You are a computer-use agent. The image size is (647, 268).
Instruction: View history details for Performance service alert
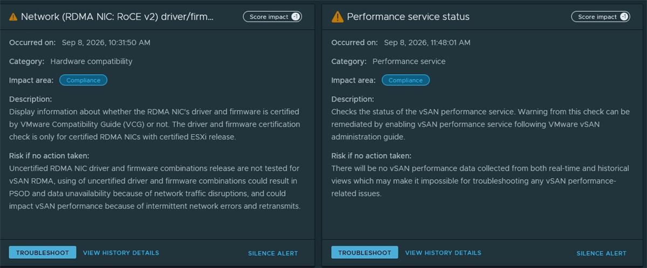point(443,252)
